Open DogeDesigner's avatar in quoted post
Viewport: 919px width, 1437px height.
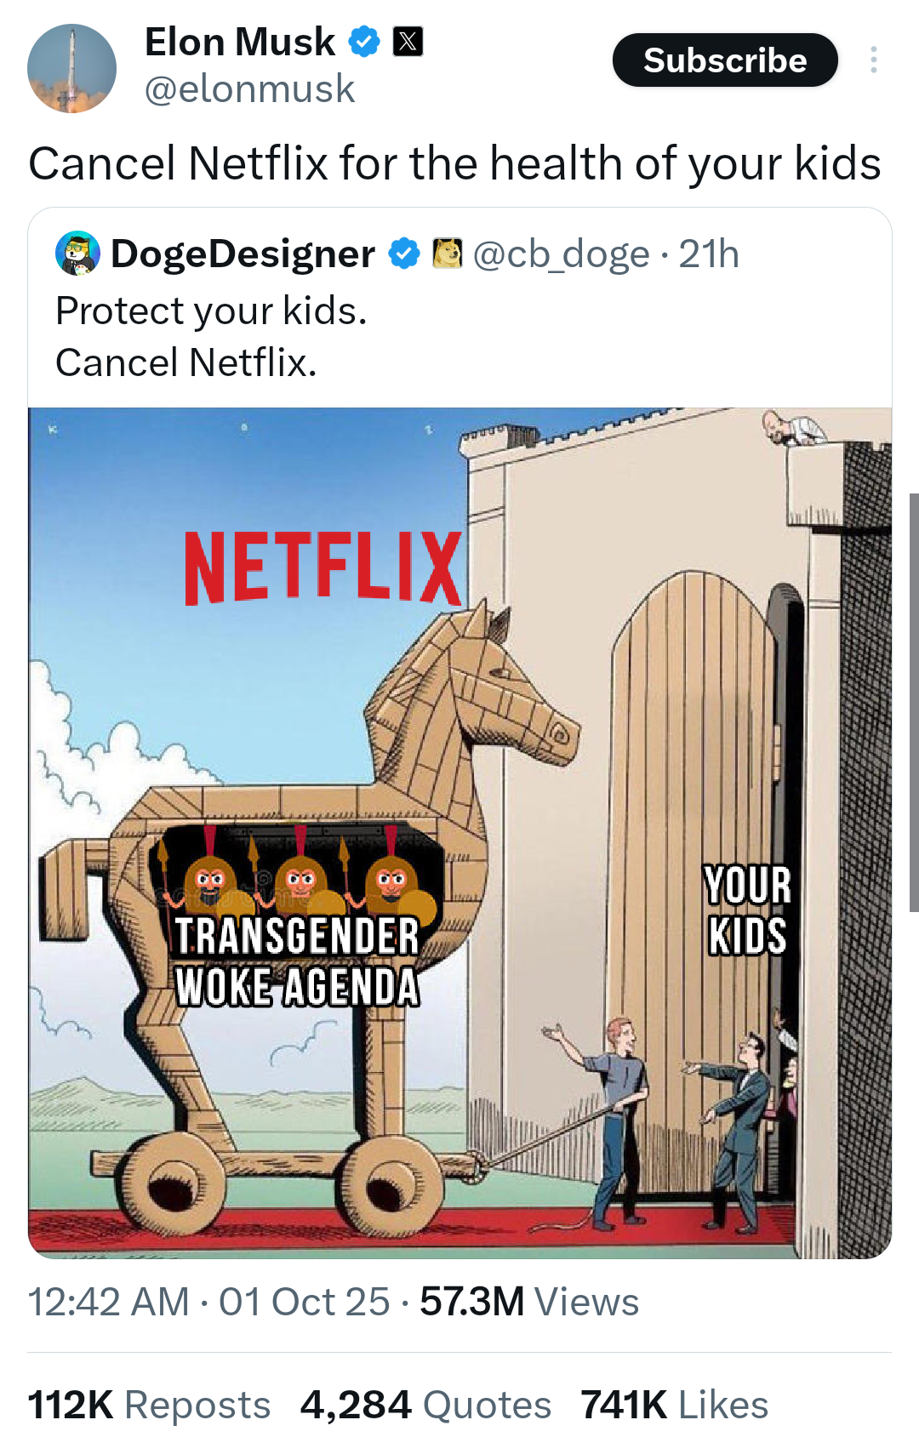[x=77, y=254]
